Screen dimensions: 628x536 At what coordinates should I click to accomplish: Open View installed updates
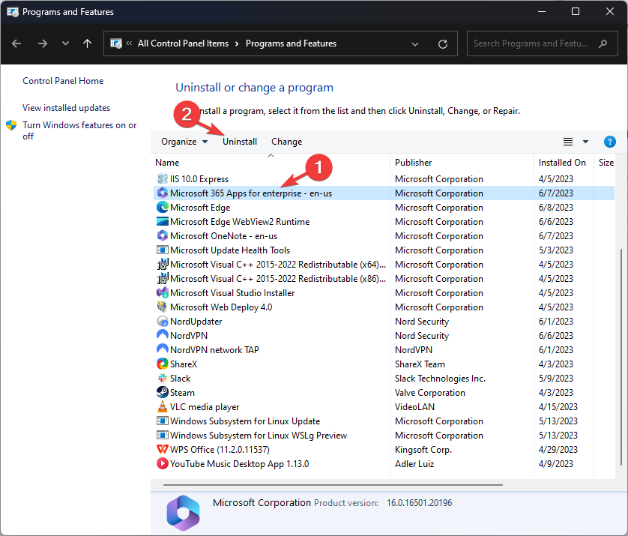point(66,108)
